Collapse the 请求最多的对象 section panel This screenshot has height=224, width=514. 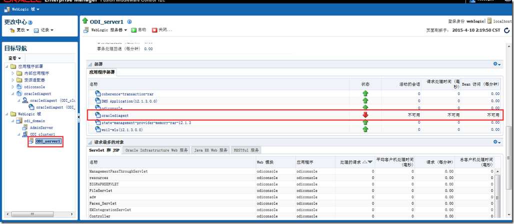coord(90,142)
